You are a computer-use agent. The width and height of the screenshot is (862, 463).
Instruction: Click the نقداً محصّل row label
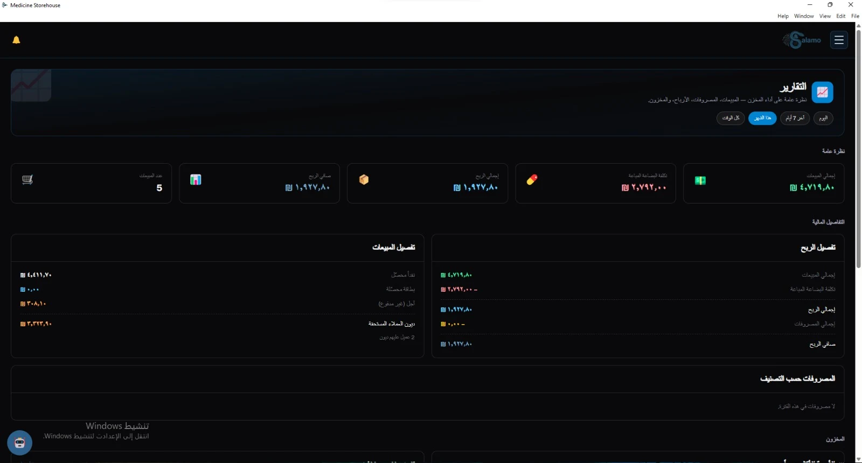coord(403,275)
